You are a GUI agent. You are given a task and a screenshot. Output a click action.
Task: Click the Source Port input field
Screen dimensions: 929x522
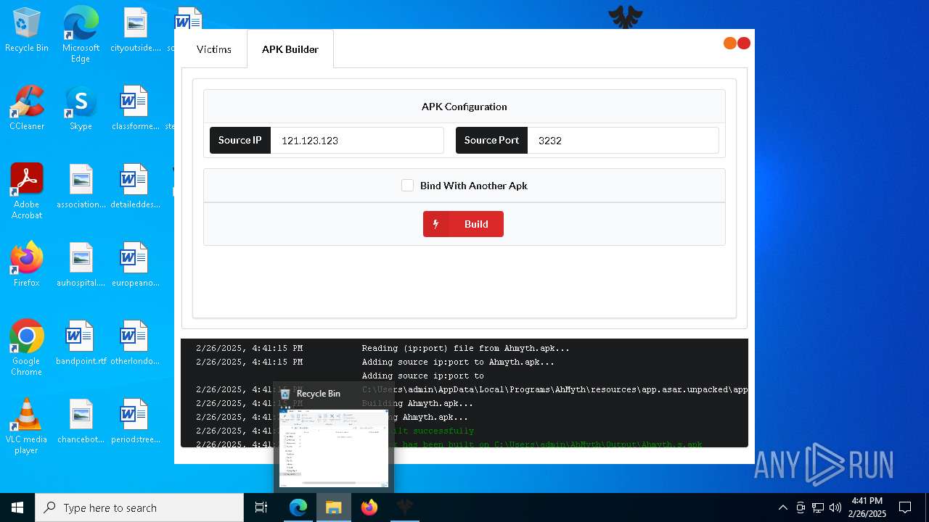(x=623, y=141)
